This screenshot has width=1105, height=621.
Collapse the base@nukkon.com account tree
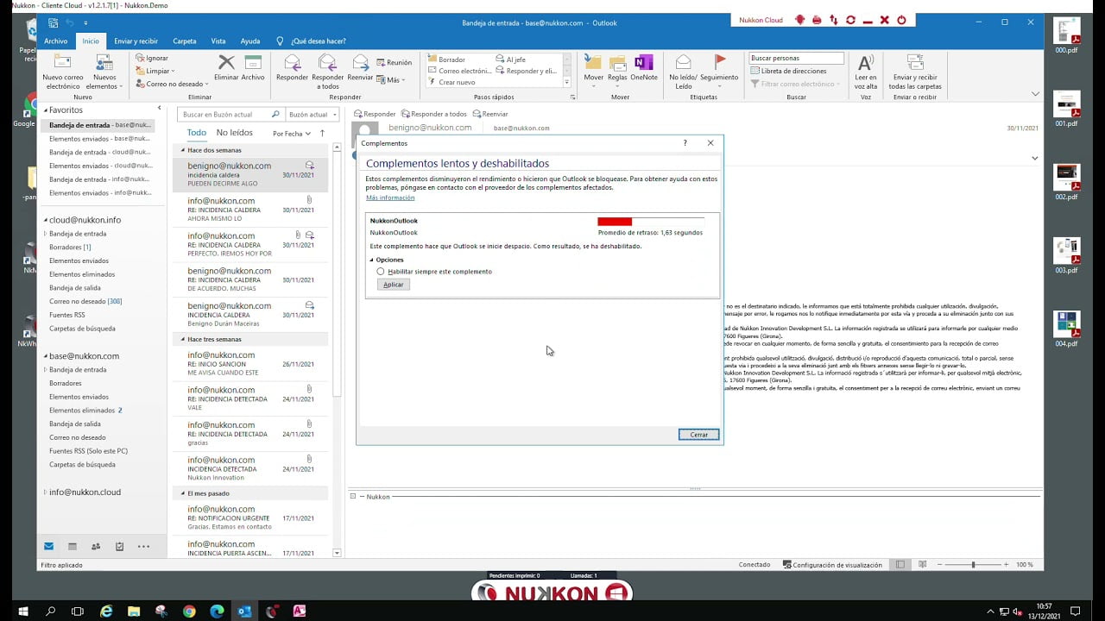click(46, 356)
